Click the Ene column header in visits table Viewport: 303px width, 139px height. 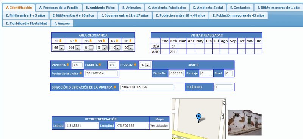click(165, 41)
